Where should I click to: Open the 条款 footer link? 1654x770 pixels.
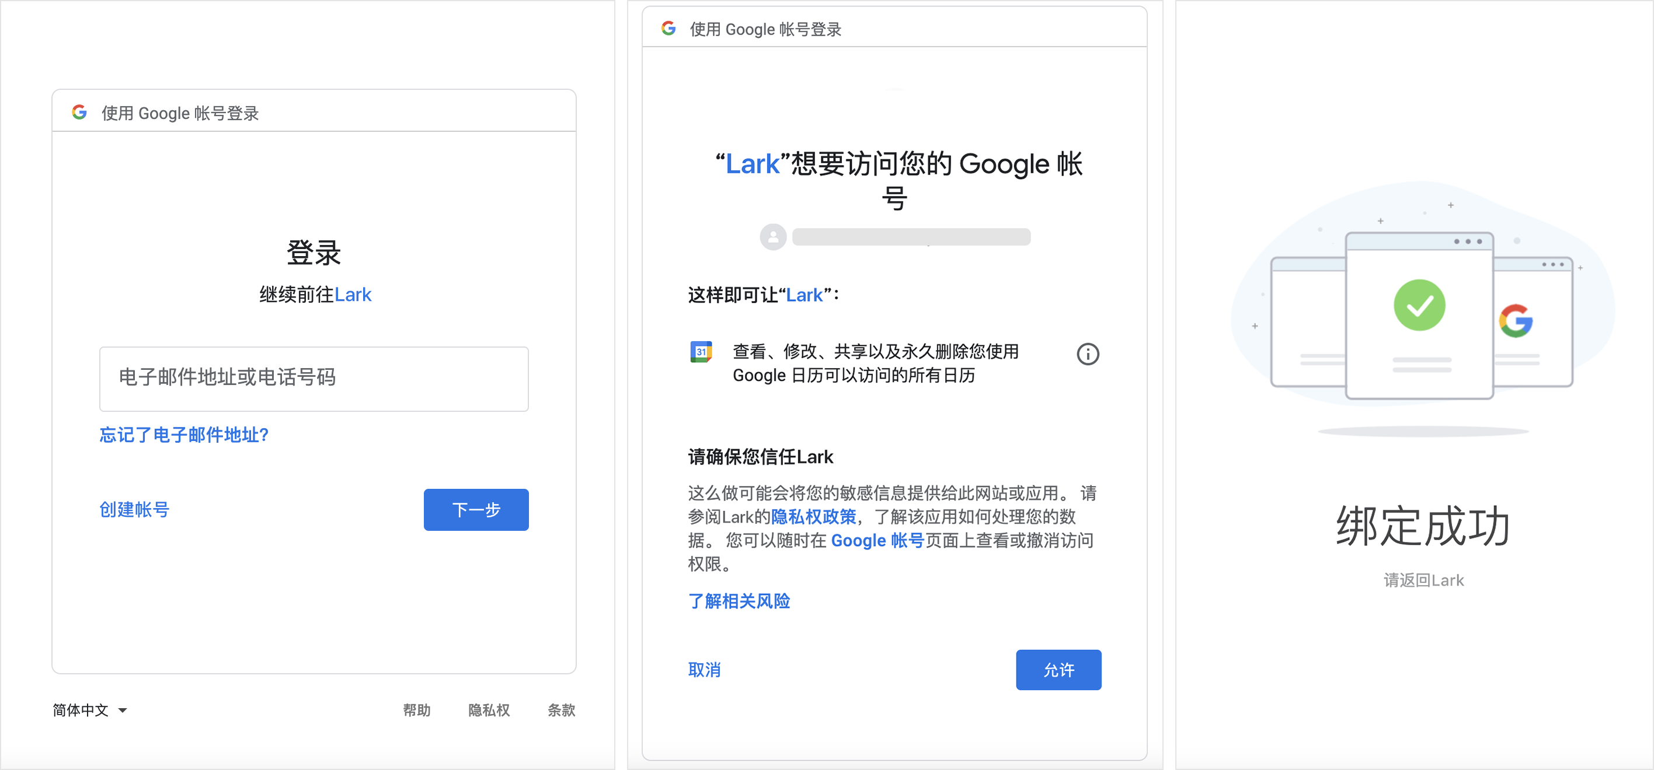pyautogui.click(x=561, y=710)
